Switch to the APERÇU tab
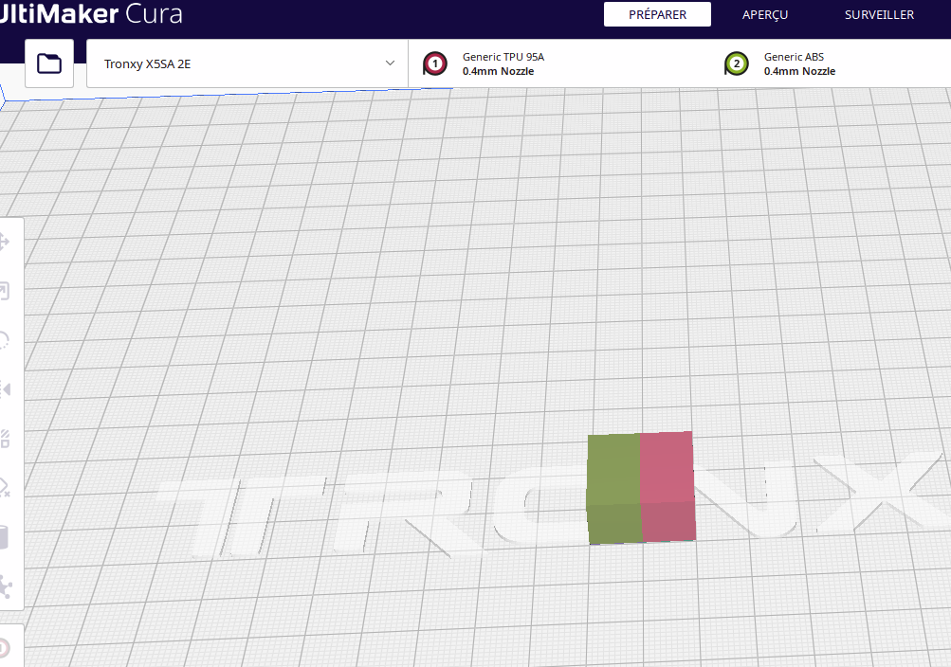Image resolution: width=951 pixels, height=667 pixels. click(x=765, y=14)
